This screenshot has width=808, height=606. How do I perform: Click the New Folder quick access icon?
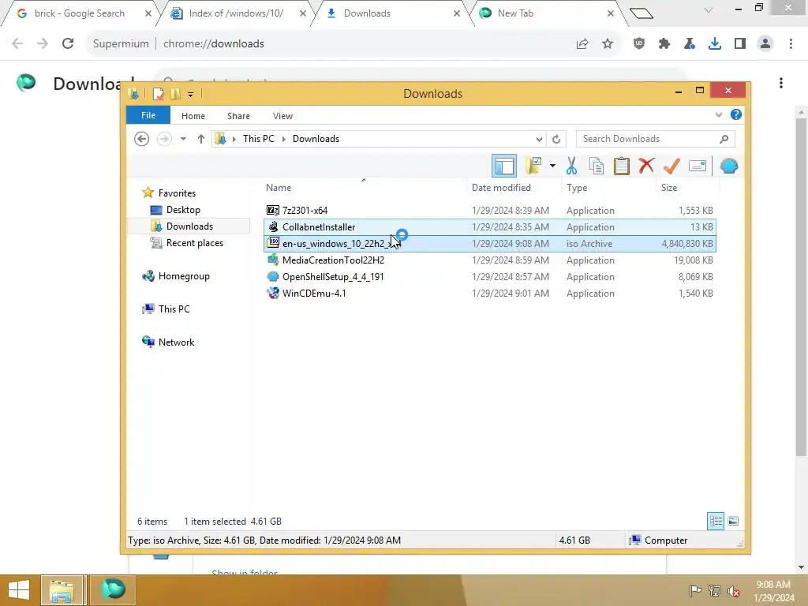click(x=175, y=94)
